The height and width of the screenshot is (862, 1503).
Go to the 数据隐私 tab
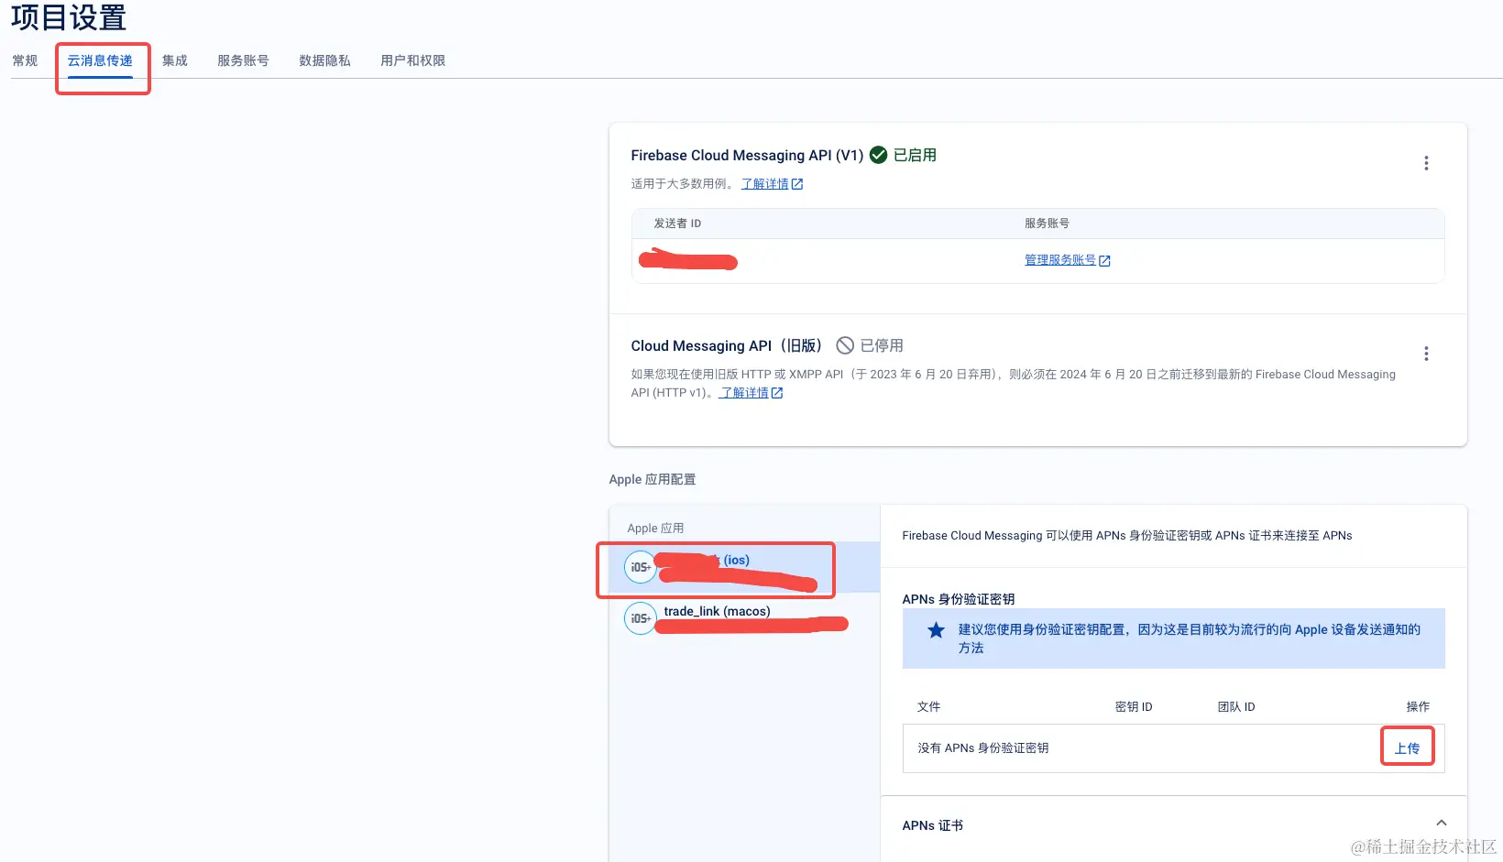[324, 60]
